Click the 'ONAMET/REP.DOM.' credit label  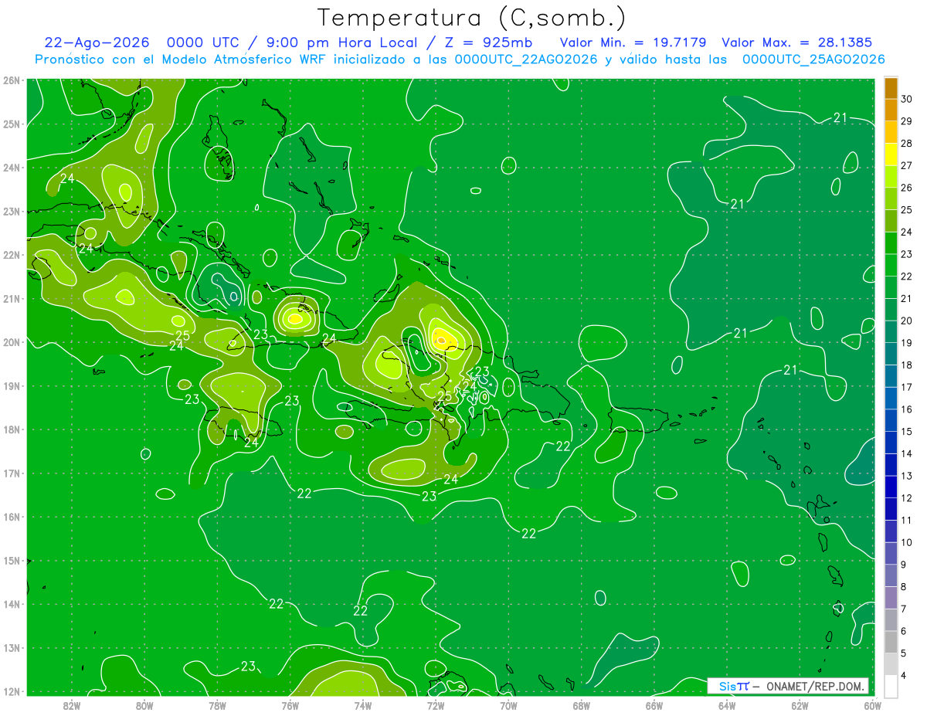pyautogui.click(x=813, y=686)
